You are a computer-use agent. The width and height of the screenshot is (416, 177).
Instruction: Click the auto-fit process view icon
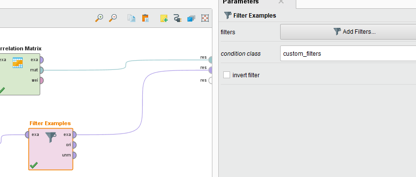click(205, 18)
